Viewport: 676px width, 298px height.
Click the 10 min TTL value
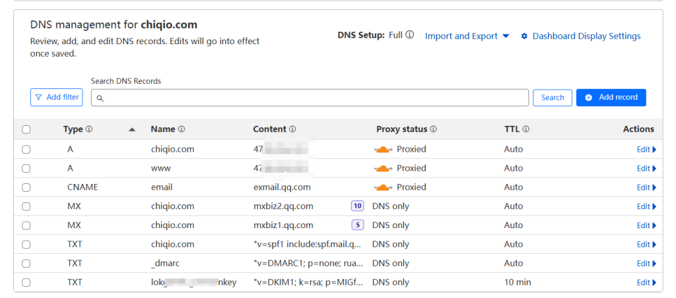[x=518, y=282]
